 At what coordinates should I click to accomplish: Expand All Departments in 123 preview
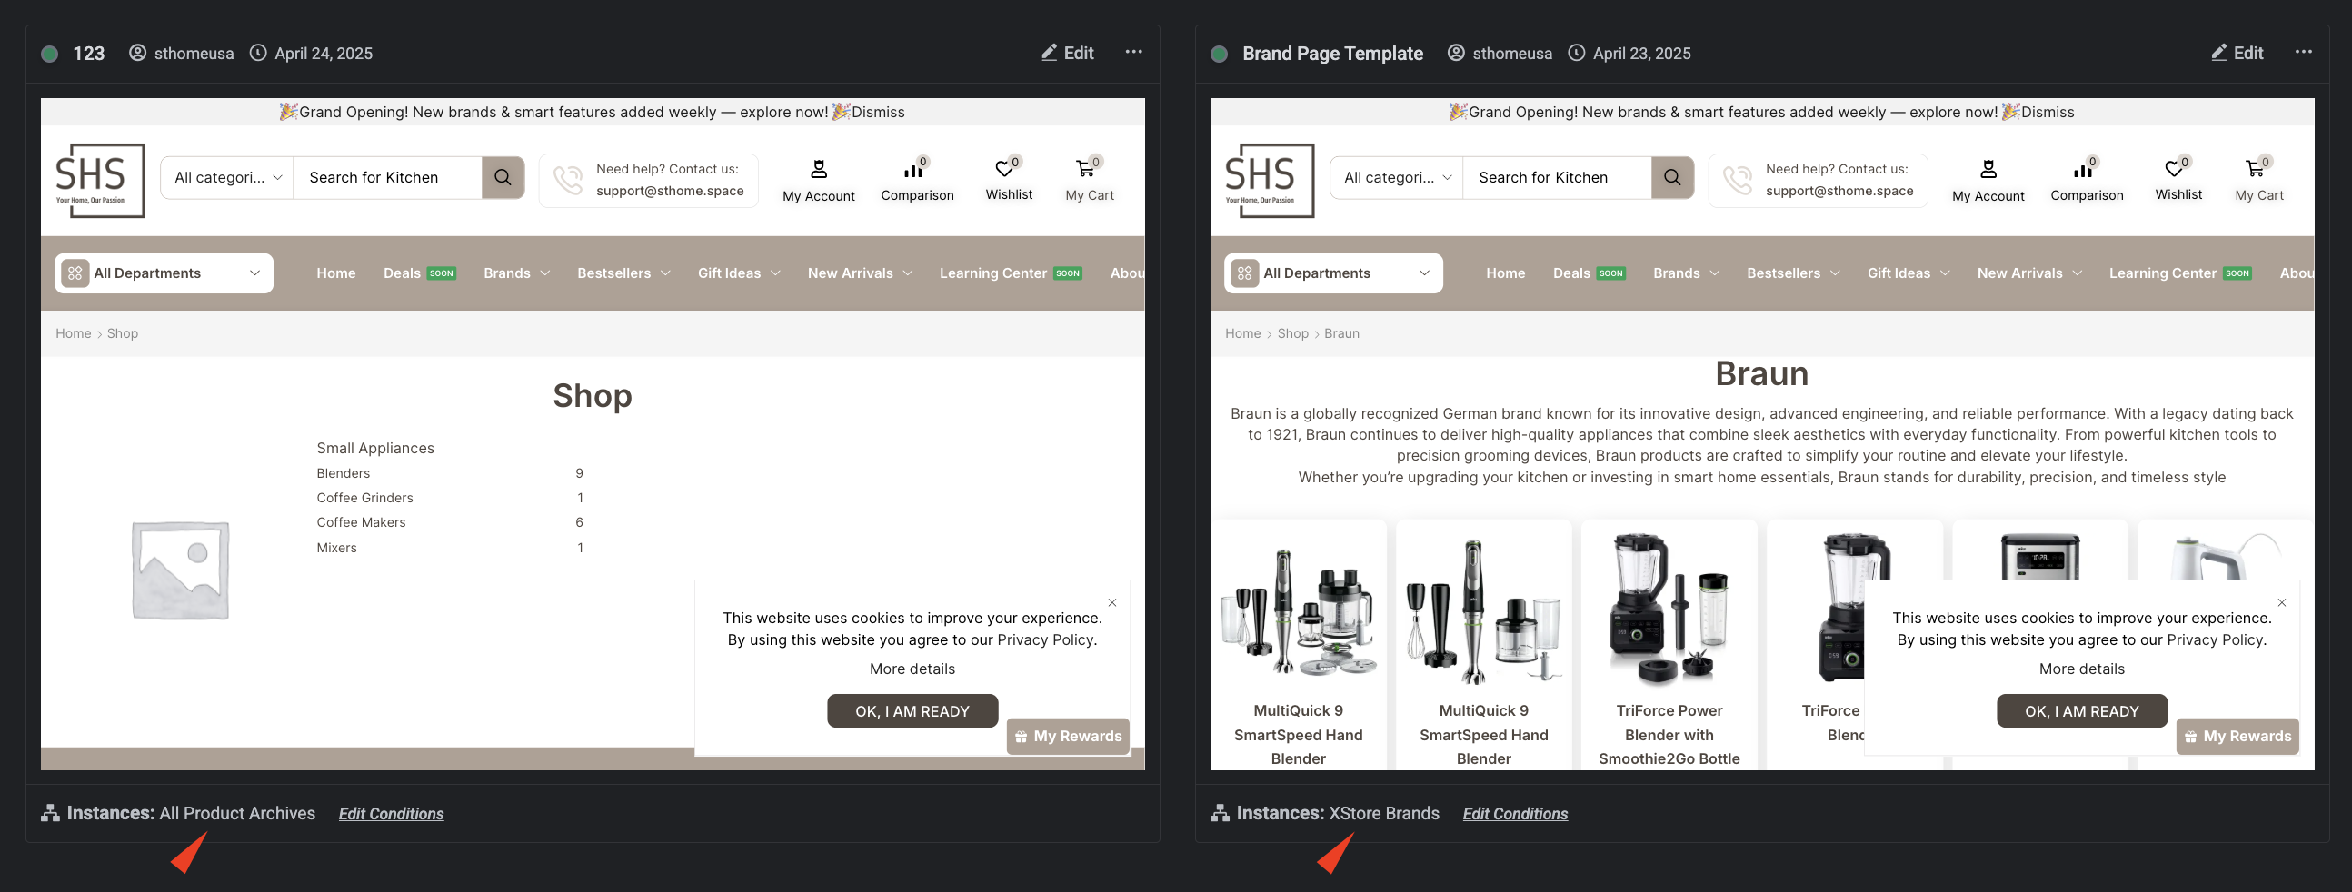(164, 273)
